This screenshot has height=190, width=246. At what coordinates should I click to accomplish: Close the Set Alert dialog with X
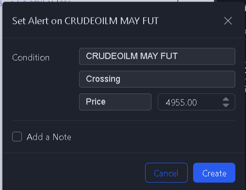coord(228,21)
